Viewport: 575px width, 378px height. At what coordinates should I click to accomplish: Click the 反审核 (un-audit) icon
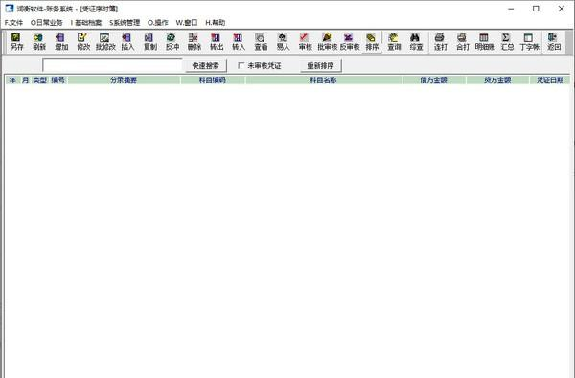coord(350,42)
